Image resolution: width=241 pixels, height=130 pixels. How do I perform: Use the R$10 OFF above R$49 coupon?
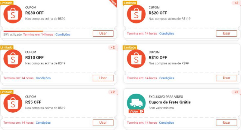103,78
